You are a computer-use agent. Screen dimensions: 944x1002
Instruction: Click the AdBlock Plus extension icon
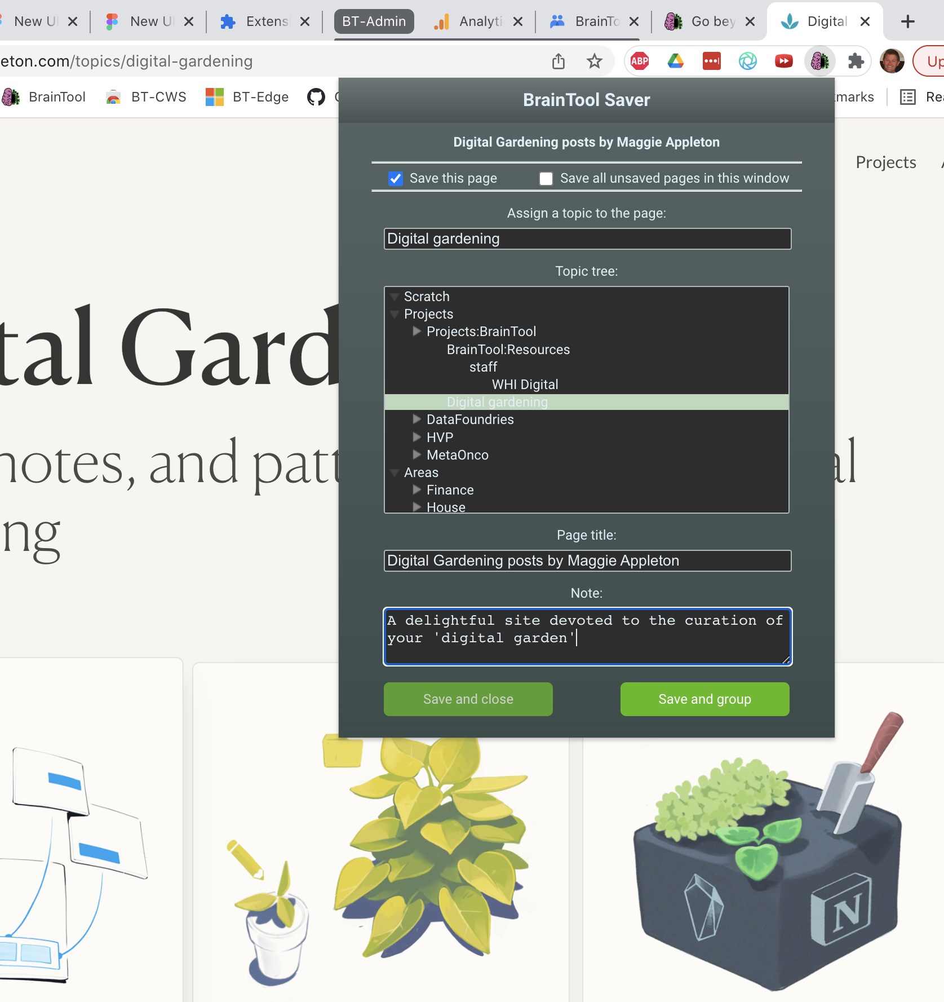pyautogui.click(x=640, y=61)
